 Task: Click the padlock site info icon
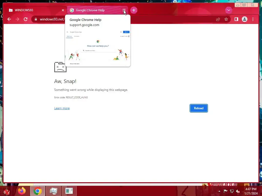click(x=36, y=19)
